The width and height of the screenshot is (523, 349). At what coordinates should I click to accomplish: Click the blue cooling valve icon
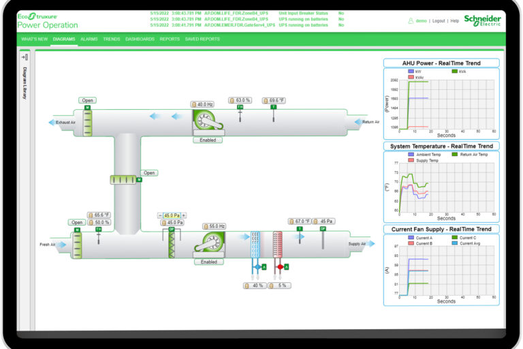(x=257, y=267)
